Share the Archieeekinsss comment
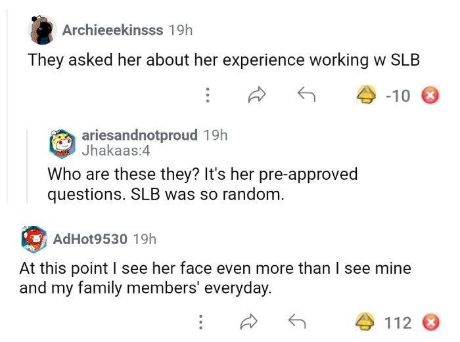This screenshot has height=342, width=460. 256,96
